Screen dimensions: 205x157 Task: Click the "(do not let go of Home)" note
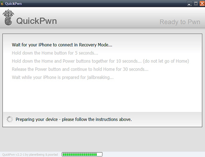(166, 61)
